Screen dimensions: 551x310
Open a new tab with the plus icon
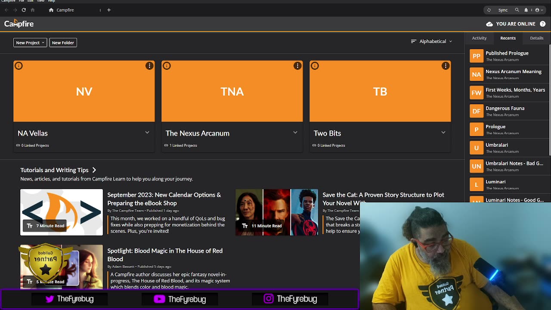pos(109,10)
